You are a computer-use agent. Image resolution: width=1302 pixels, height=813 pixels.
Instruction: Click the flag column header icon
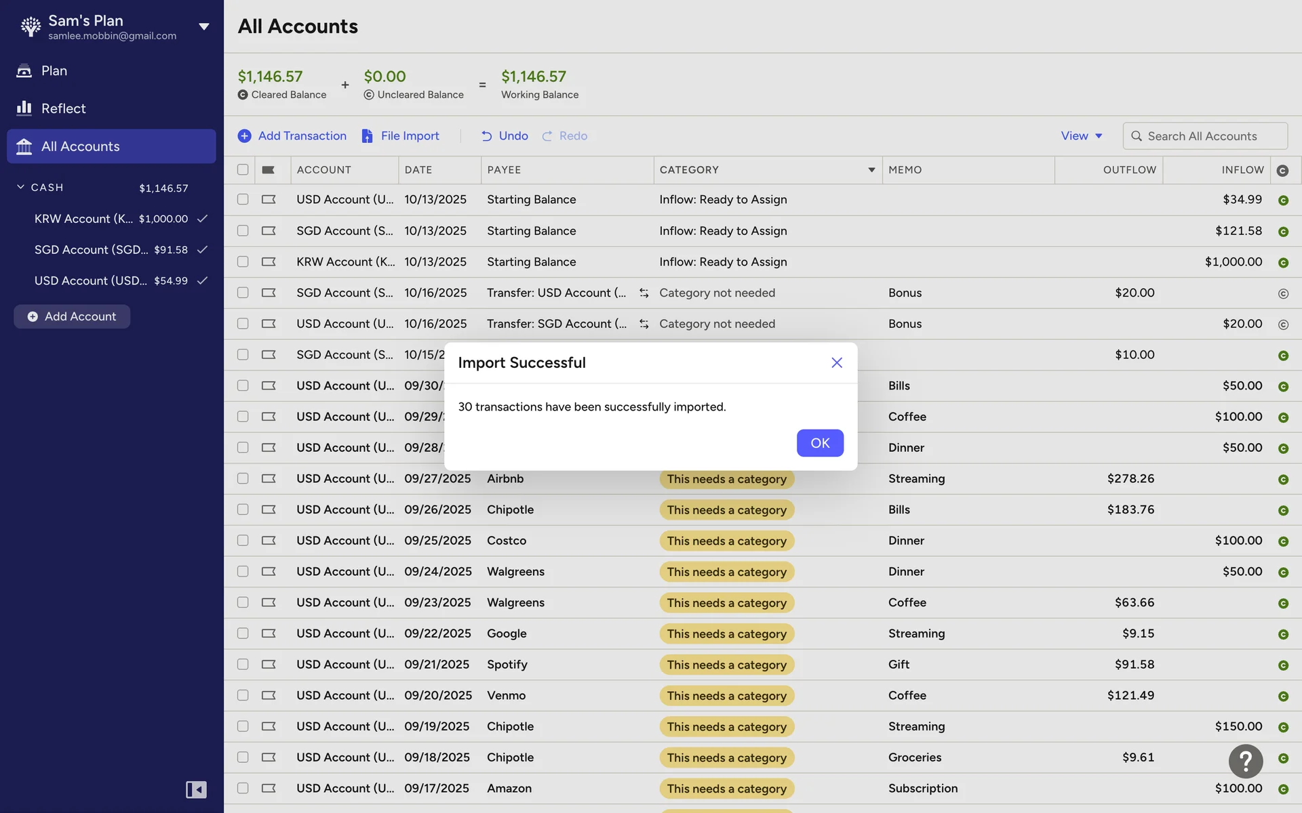pos(269,170)
